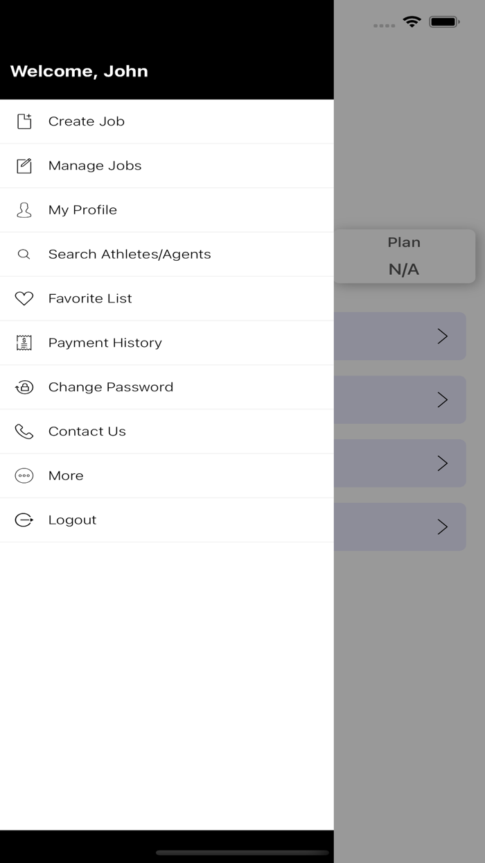The height and width of the screenshot is (863, 485).
Task: Go to Payment History
Action: pyautogui.click(x=105, y=343)
